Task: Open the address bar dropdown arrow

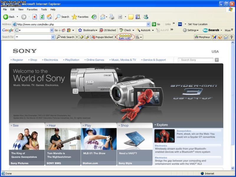Action: 148,24
